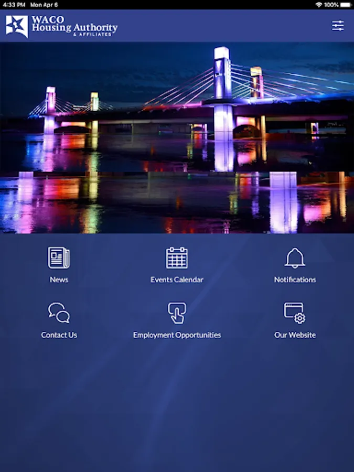Select the News label

click(59, 280)
